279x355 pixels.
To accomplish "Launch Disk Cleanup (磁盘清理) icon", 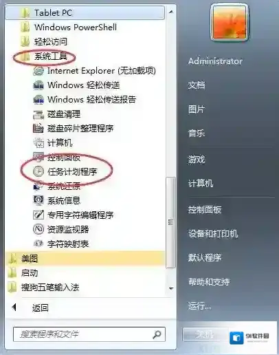I will [38, 114].
